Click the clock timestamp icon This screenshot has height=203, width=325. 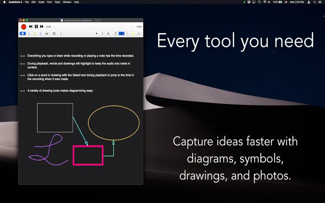pyautogui.click(x=54, y=33)
